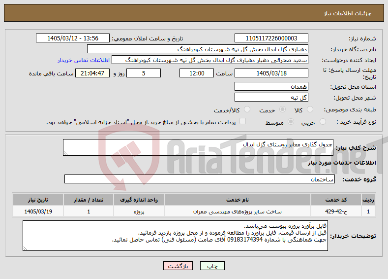
Task: Click the شماره نیاز field 1105117226000003
Action: coord(271,38)
